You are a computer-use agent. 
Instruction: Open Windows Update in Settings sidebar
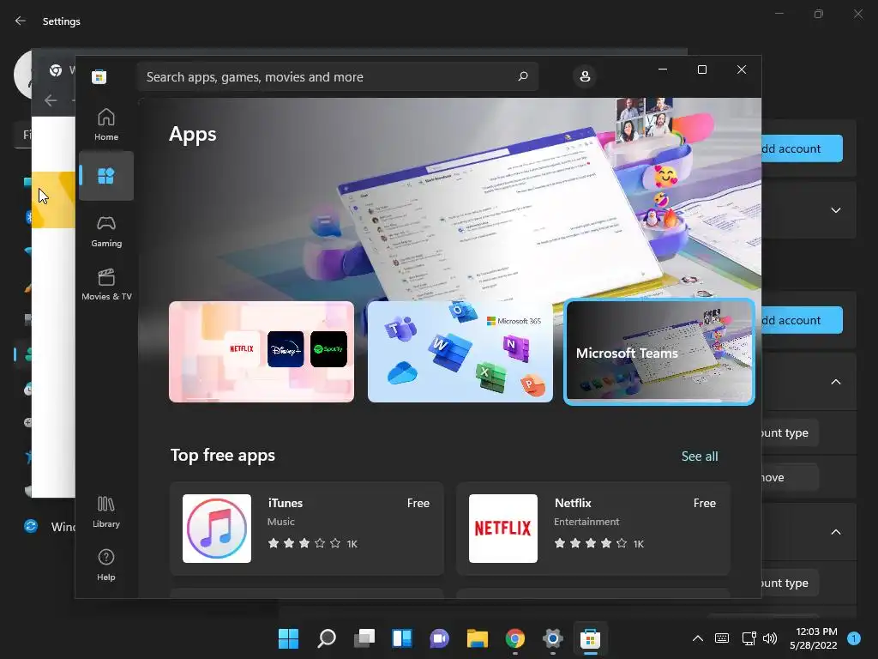[48, 526]
